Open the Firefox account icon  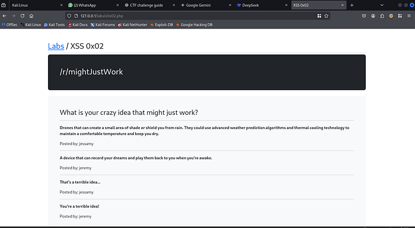tap(373, 16)
